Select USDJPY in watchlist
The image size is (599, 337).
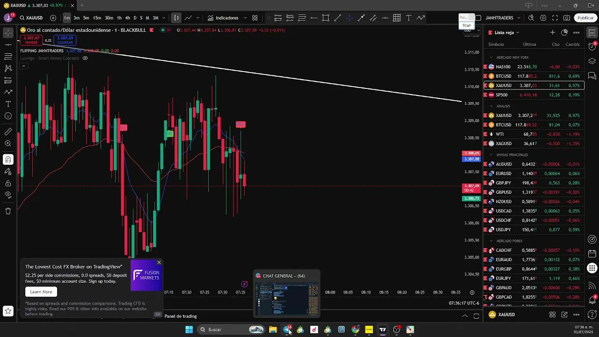pos(534,230)
